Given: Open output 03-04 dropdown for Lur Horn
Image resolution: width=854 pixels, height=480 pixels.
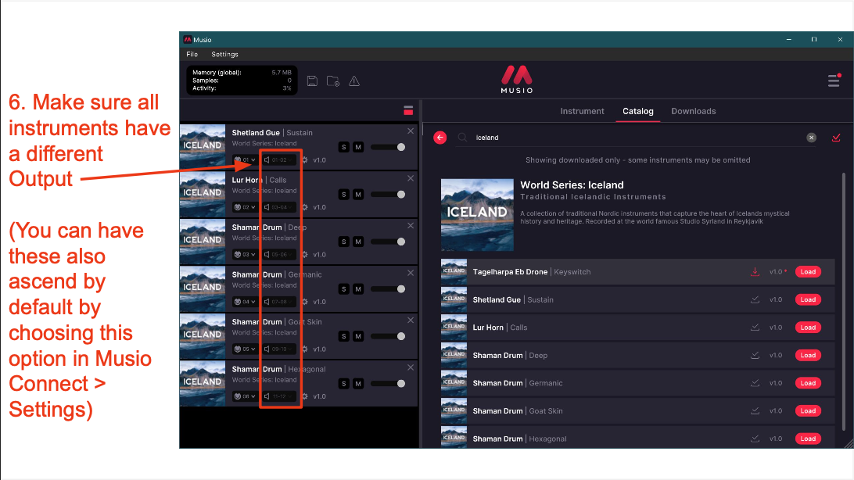Looking at the screenshot, I should click(279, 207).
